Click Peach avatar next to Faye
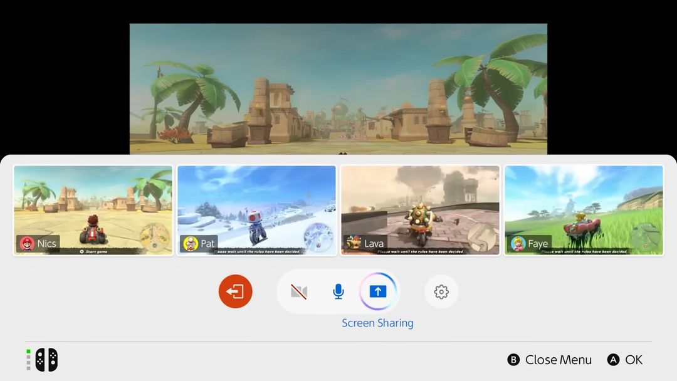The height and width of the screenshot is (381, 677). [x=518, y=244]
